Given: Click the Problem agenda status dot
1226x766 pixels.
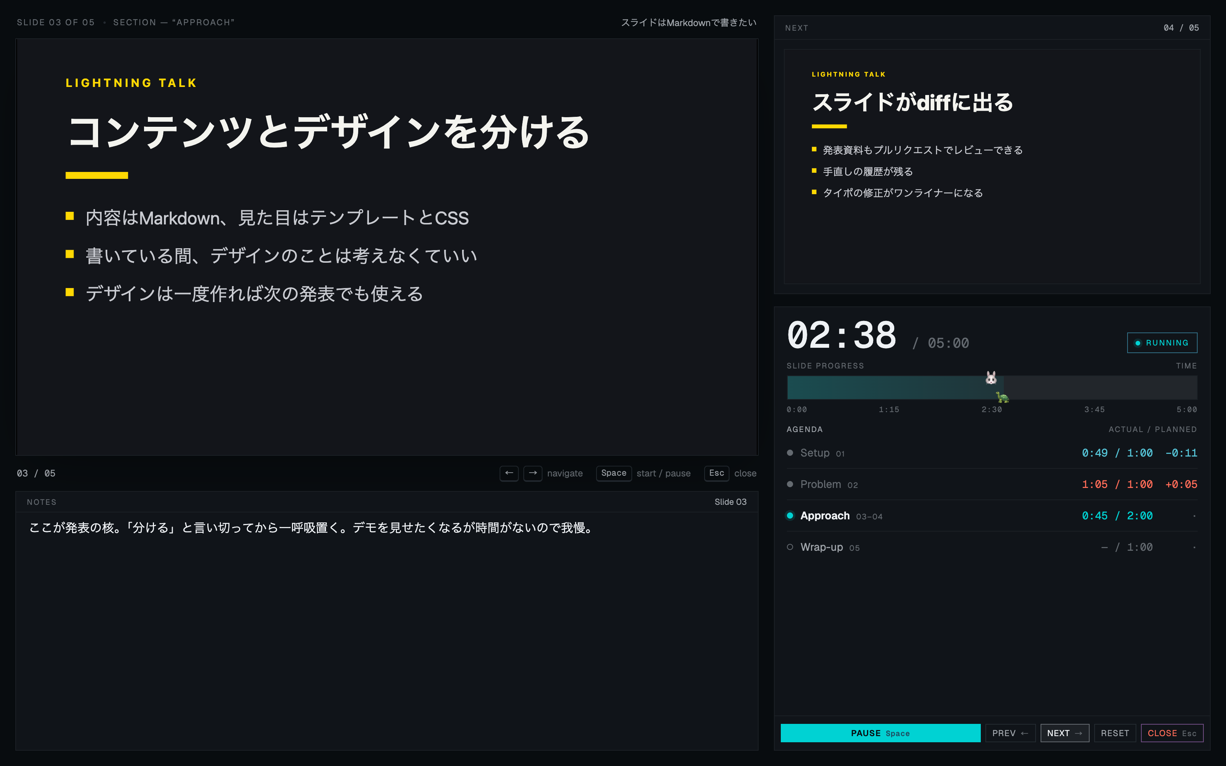Looking at the screenshot, I should [790, 484].
